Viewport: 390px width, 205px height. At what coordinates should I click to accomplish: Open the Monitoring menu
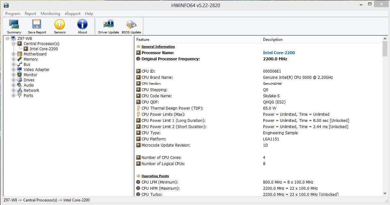click(x=50, y=14)
